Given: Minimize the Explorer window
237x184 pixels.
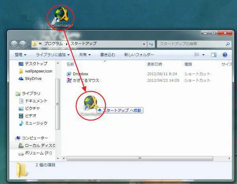Looking at the screenshot, I should [x=205, y=33].
